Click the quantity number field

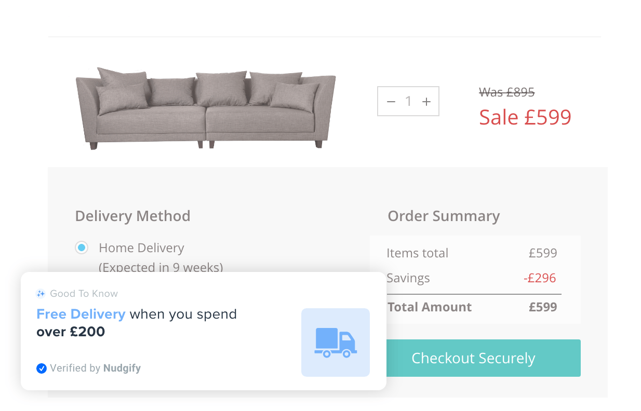click(x=409, y=102)
